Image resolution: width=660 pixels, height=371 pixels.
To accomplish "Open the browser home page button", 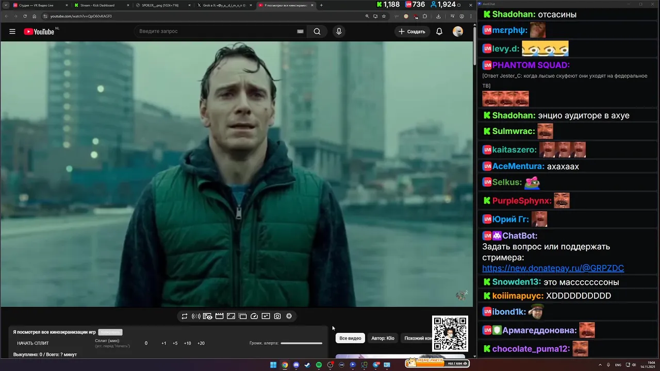I will click(x=35, y=16).
